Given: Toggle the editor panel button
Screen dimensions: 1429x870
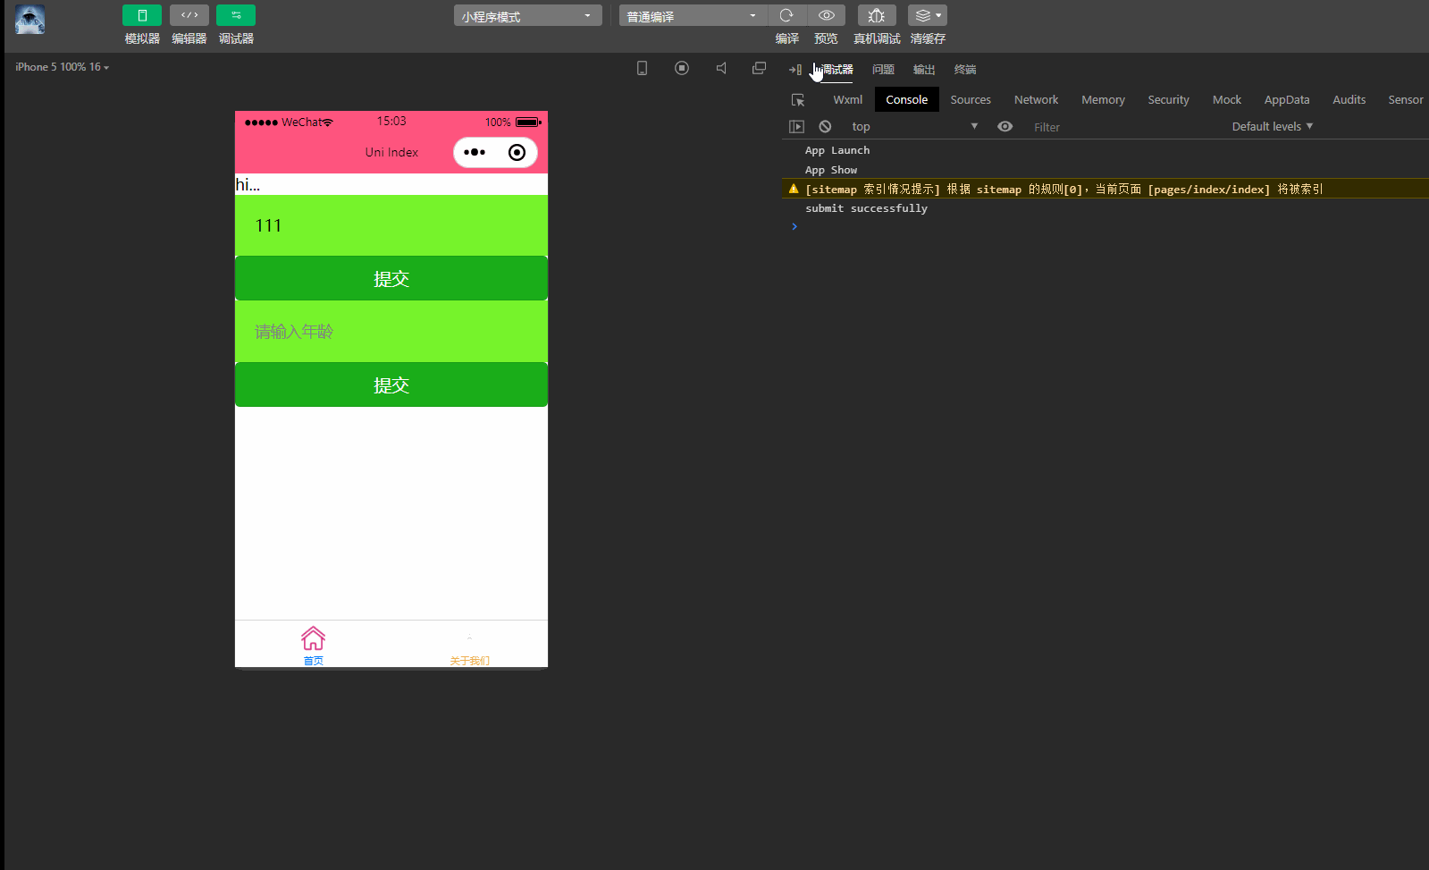Looking at the screenshot, I should pos(189,15).
